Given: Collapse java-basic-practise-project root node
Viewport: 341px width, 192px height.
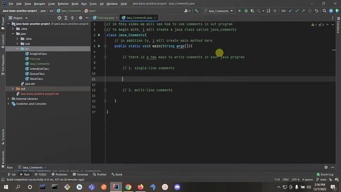Looking at the screenshot, I should pyautogui.click(x=9, y=23).
